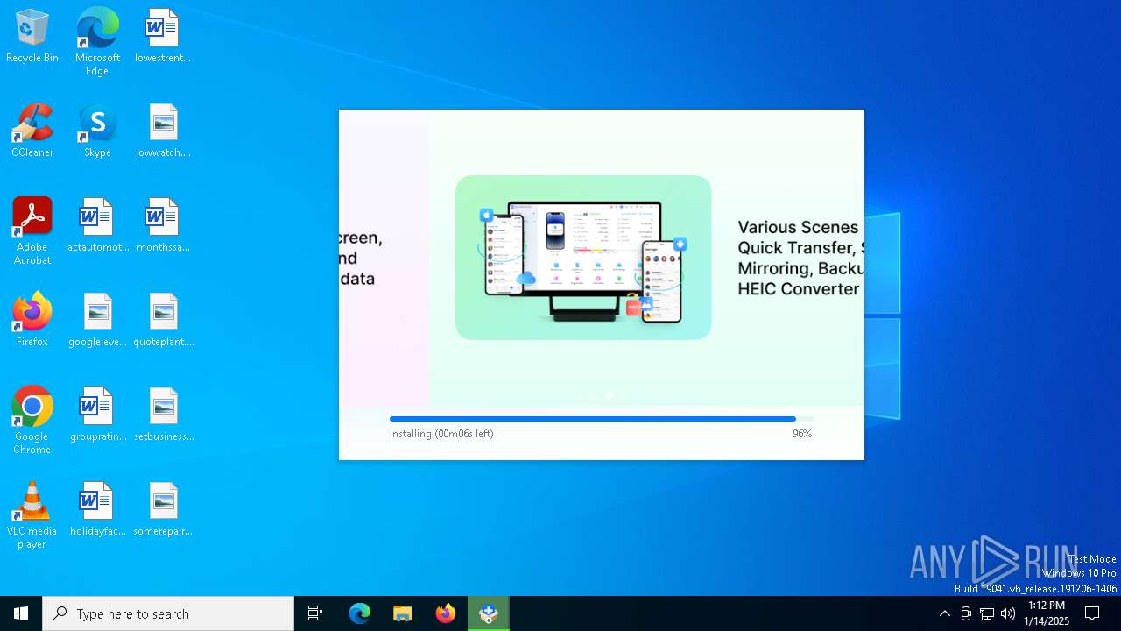Click the 'HEIC Converter' slide text
This screenshot has width=1121, height=631.
[799, 289]
